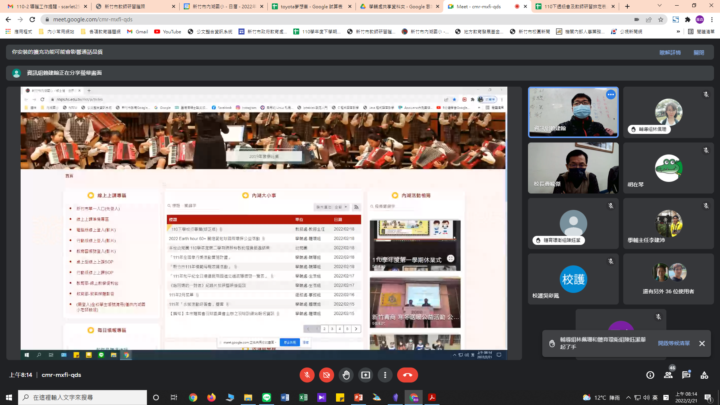
Task: Dismiss the raised hand notification
Action: [x=702, y=343]
